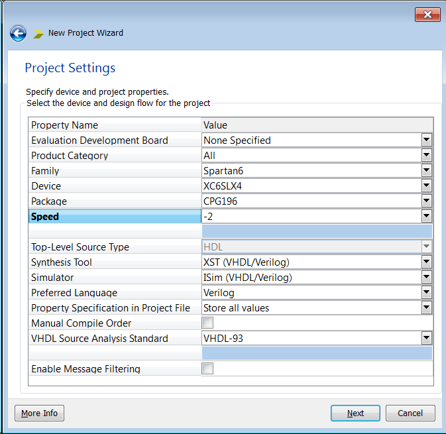This screenshot has height=434, width=446.
Task: Click the blue back arrow button
Action: pos(18,33)
